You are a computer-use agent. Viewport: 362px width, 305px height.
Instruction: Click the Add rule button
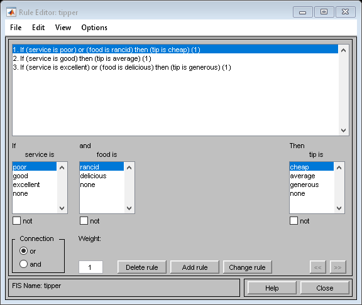coord(195,267)
